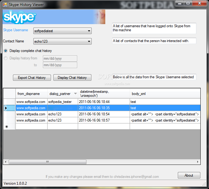The height and width of the screenshot is (189, 209).
Task: Click the Version 1.0.0.2 status text
Action: (x=15, y=183)
